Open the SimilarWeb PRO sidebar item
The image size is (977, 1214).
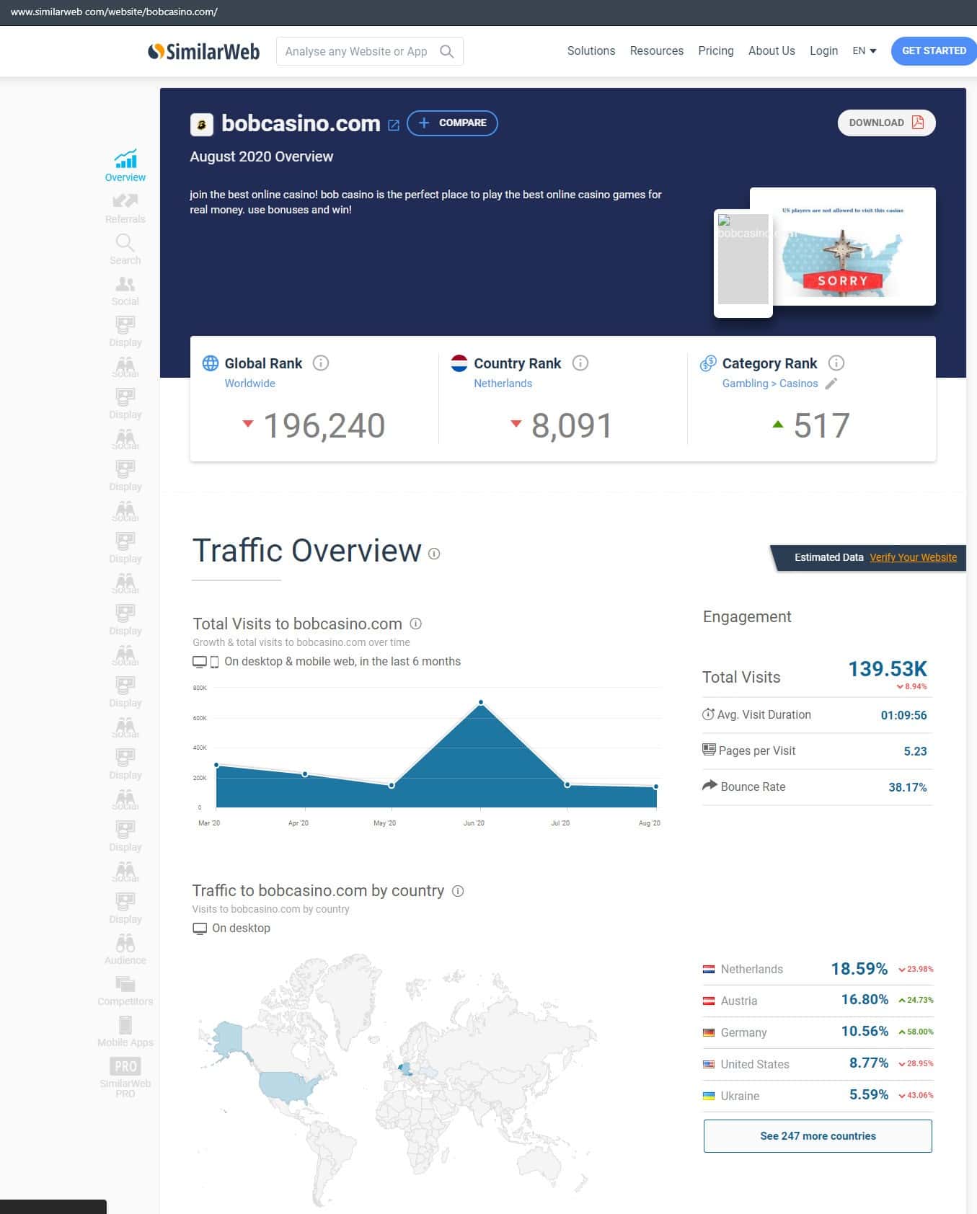125,1078
